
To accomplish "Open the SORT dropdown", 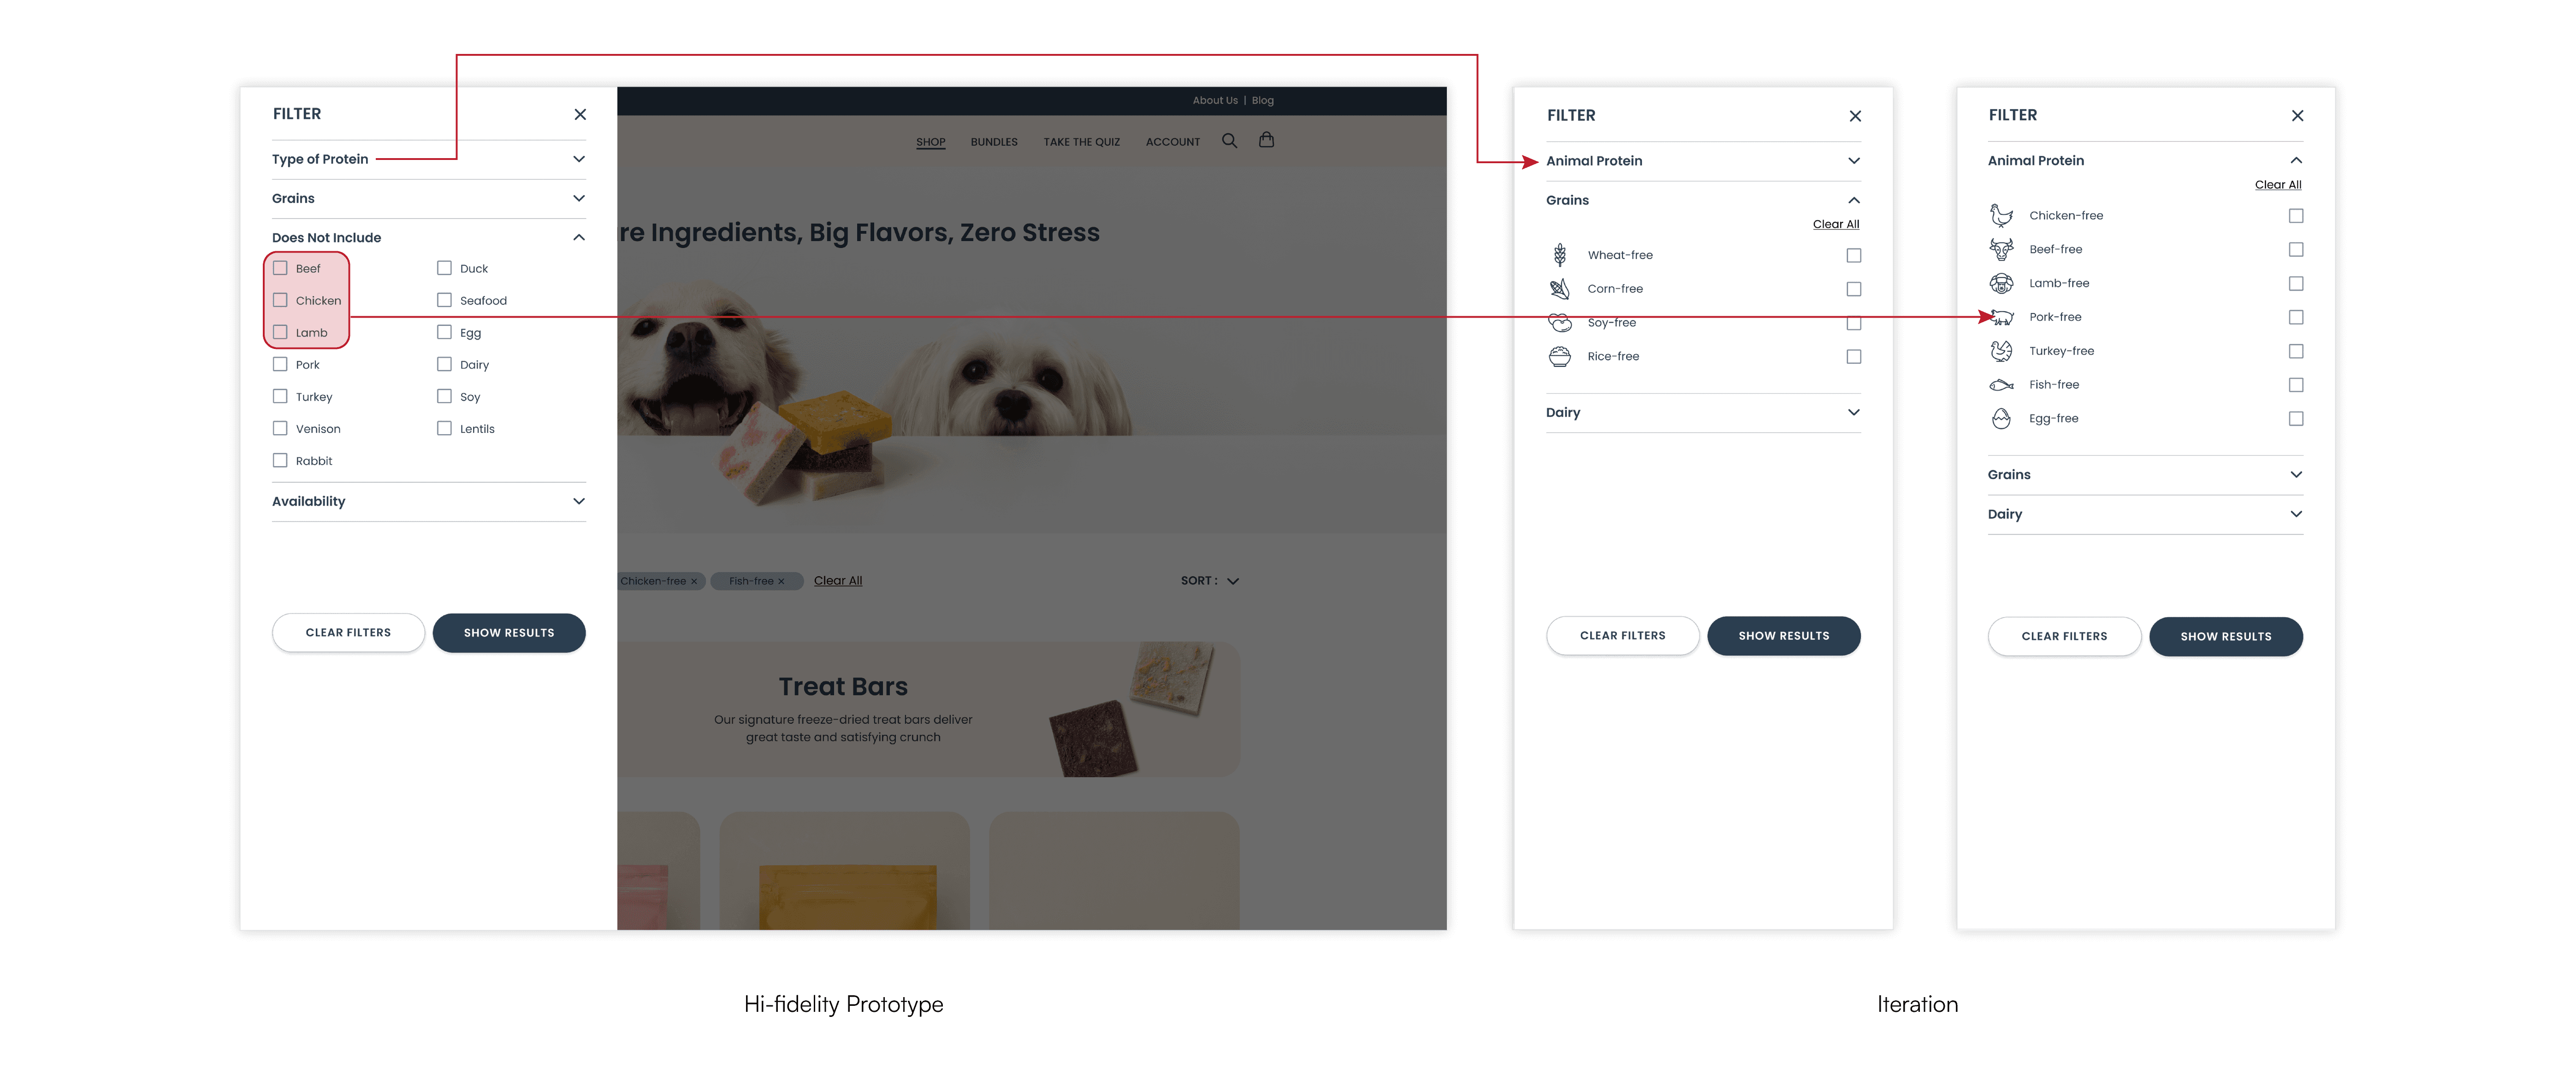I will [x=1210, y=581].
